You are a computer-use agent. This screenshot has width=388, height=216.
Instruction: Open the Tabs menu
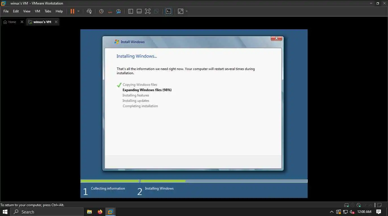pyautogui.click(x=48, y=11)
